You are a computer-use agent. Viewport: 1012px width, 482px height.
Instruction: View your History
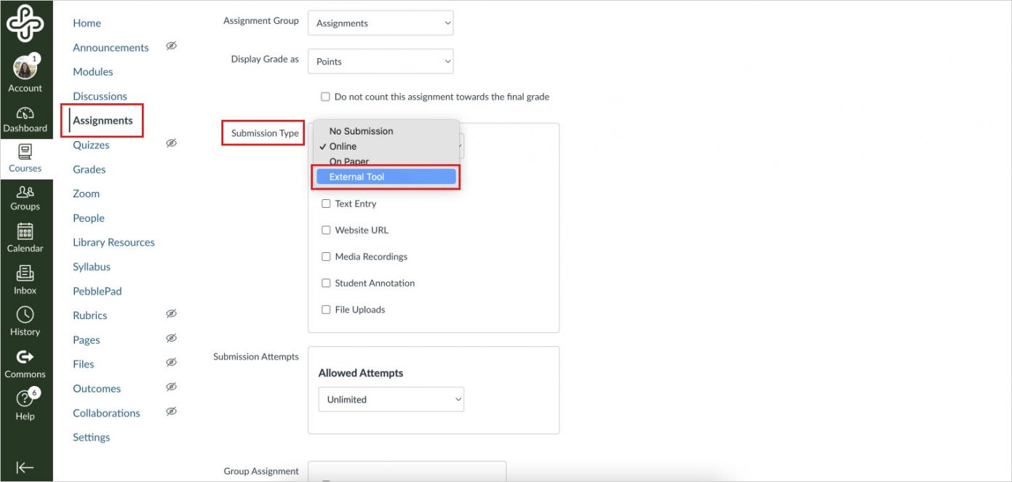pyautogui.click(x=26, y=321)
